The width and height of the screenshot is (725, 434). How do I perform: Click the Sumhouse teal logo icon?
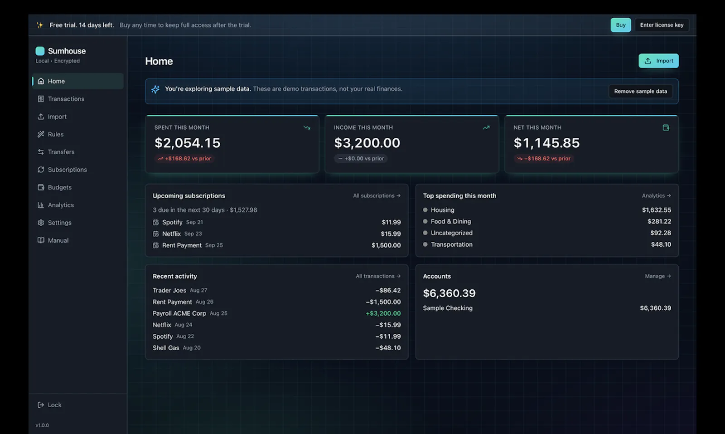click(40, 51)
